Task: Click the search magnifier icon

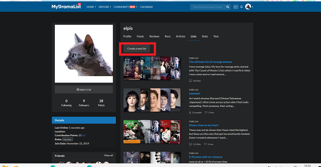Action: coord(228,7)
